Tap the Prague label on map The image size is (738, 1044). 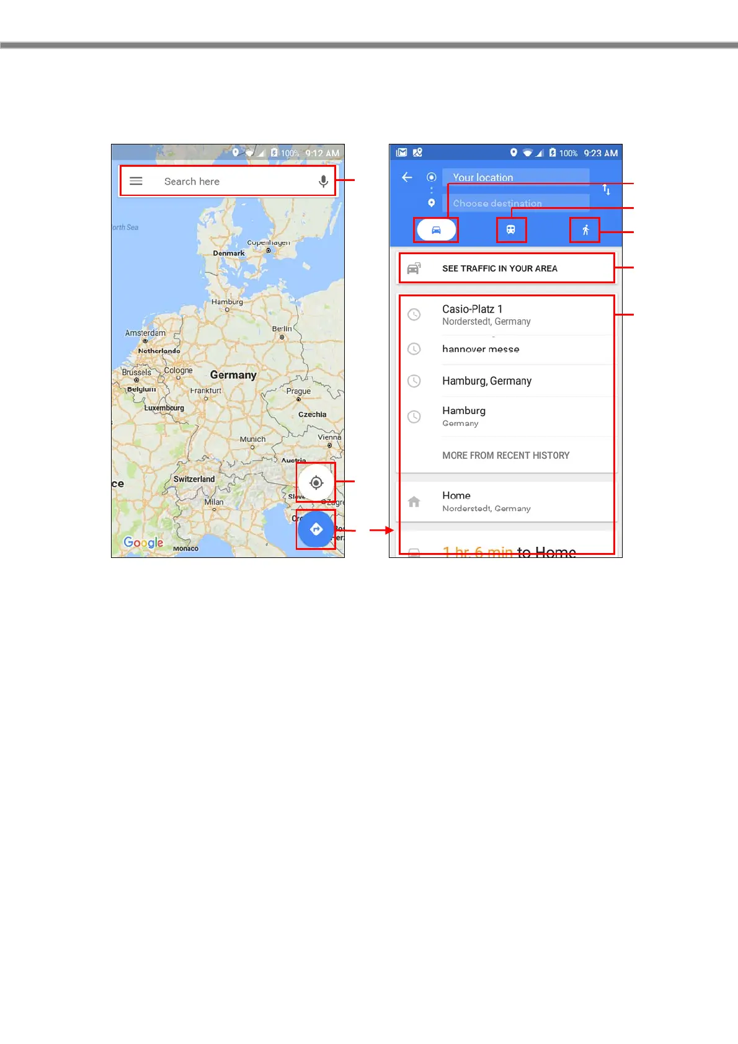(298, 391)
